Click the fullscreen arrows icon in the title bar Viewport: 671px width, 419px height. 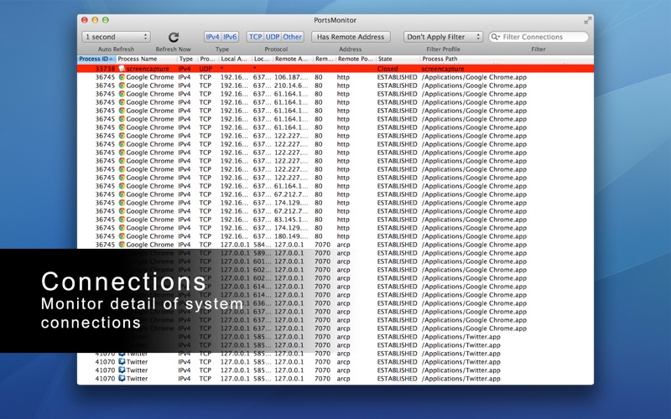pyautogui.click(x=587, y=19)
